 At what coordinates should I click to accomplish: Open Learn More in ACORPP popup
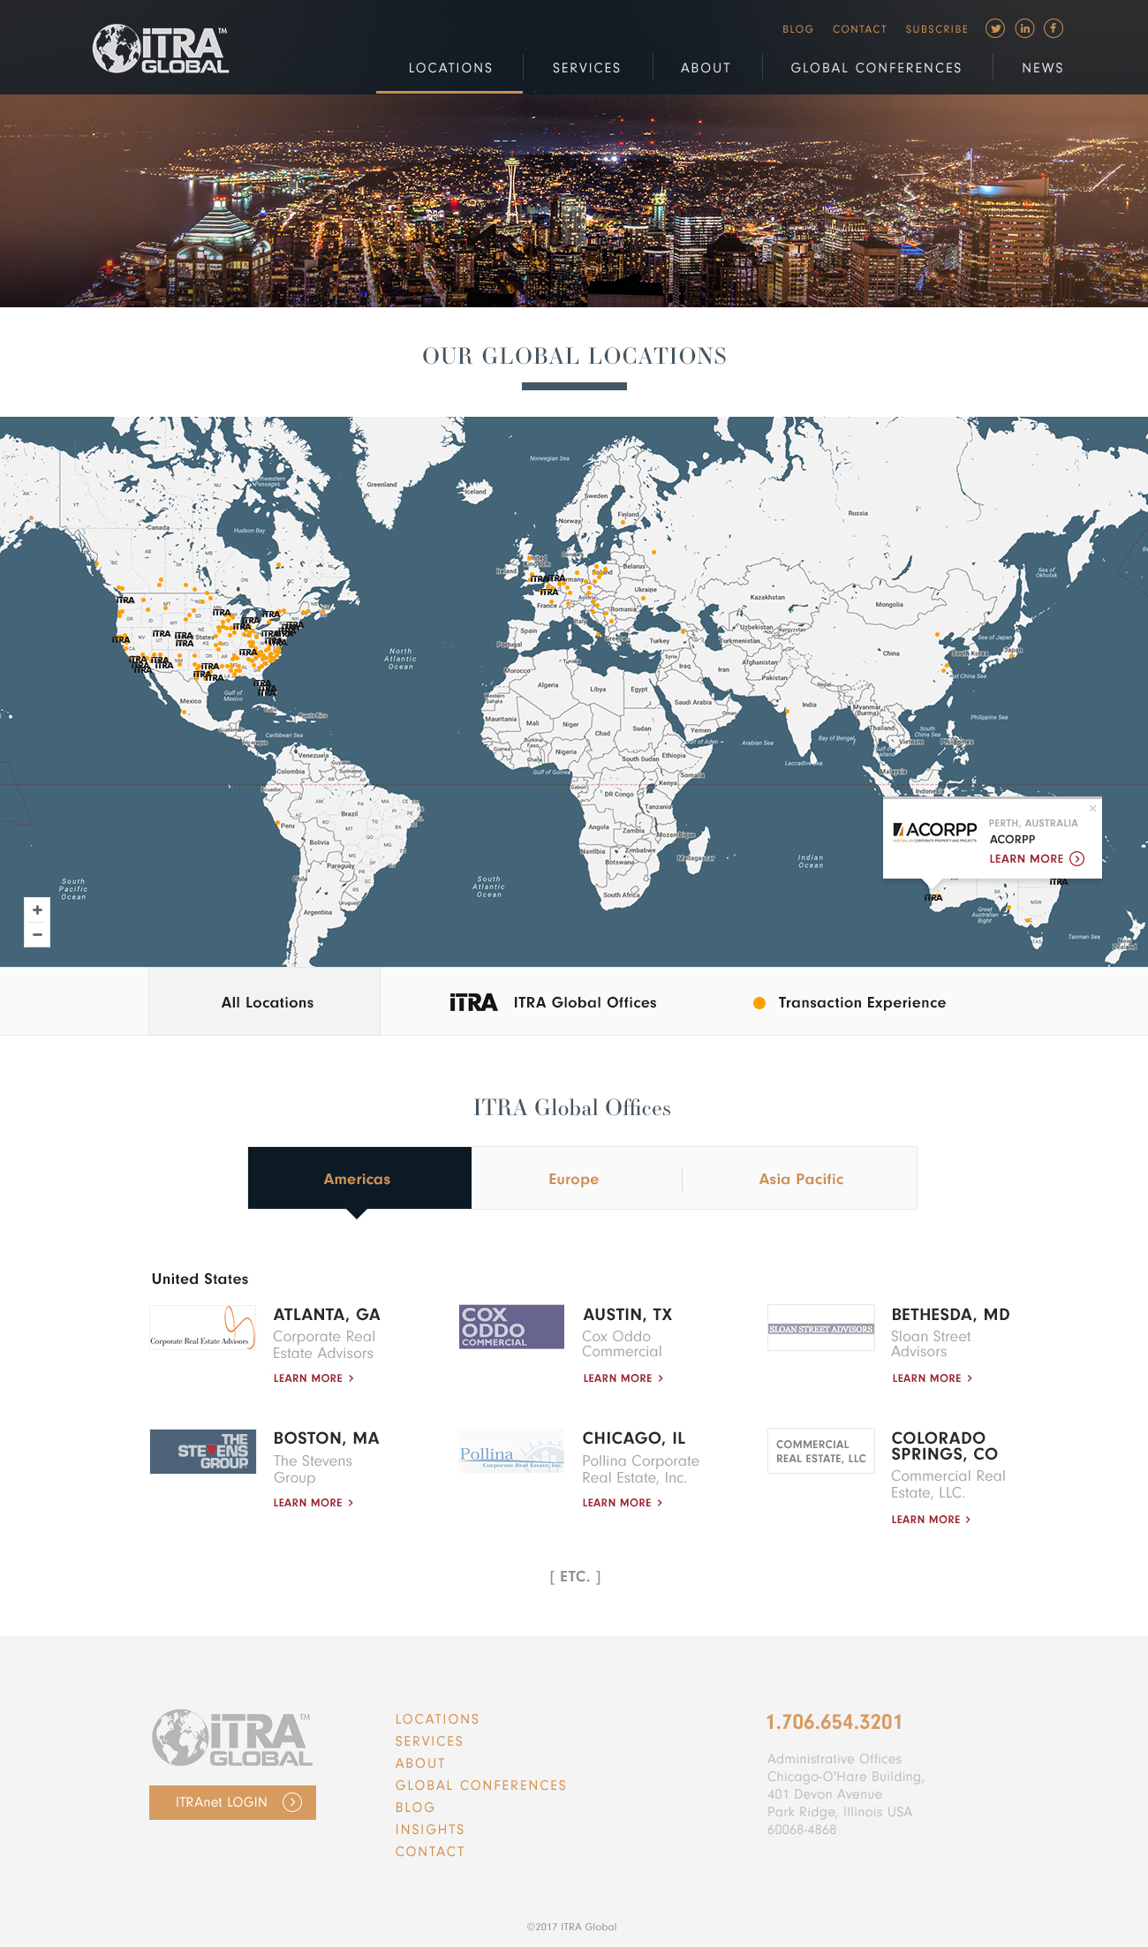pos(1037,858)
